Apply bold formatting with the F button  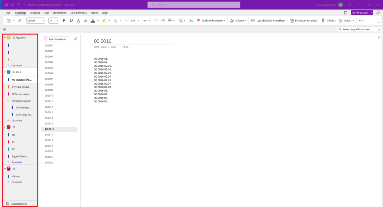[x=64, y=21]
